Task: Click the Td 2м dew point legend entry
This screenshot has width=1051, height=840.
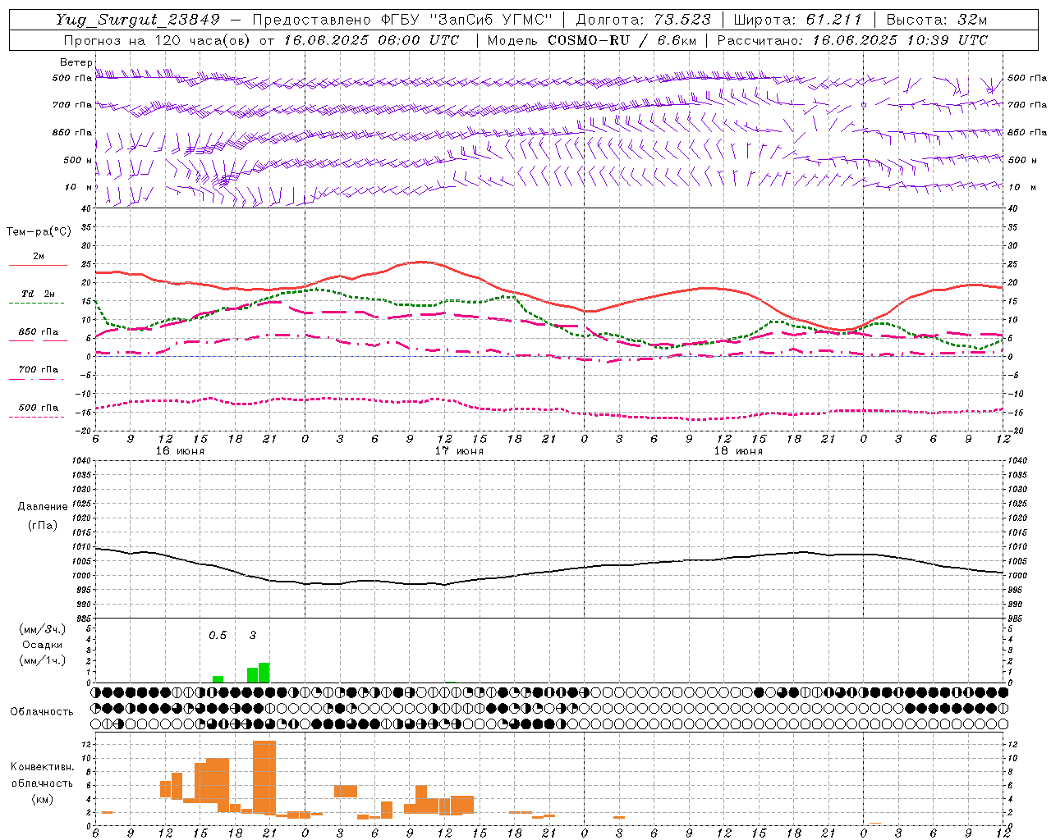Action: click(39, 294)
